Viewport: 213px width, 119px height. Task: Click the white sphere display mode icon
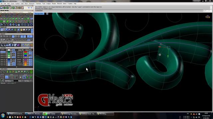click(24, 30)
